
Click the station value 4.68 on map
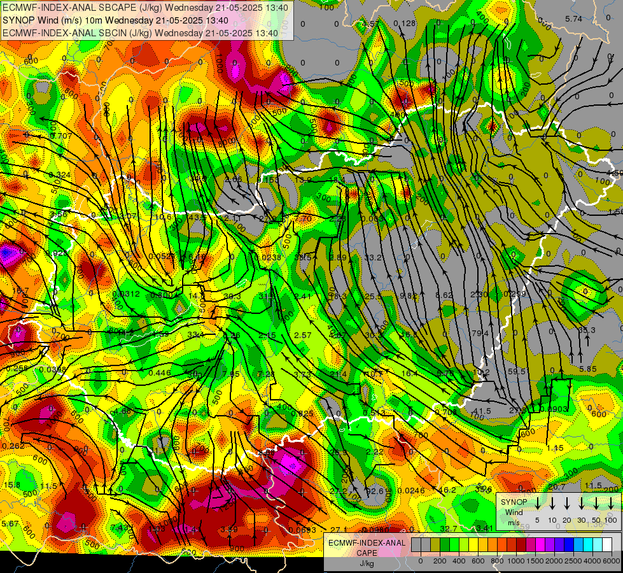pyautogui.click(x=122, y=411)
